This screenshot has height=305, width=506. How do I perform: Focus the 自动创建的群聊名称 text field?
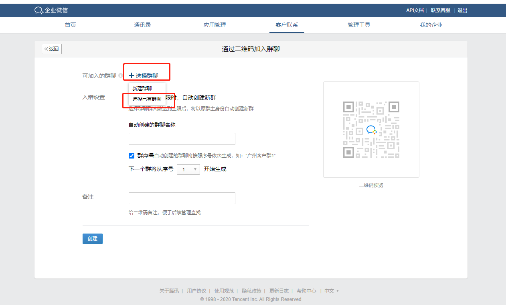click(x=182, y=139)
